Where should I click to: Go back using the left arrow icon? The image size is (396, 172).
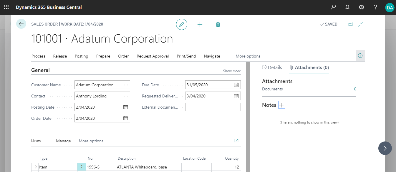point(21,24)
